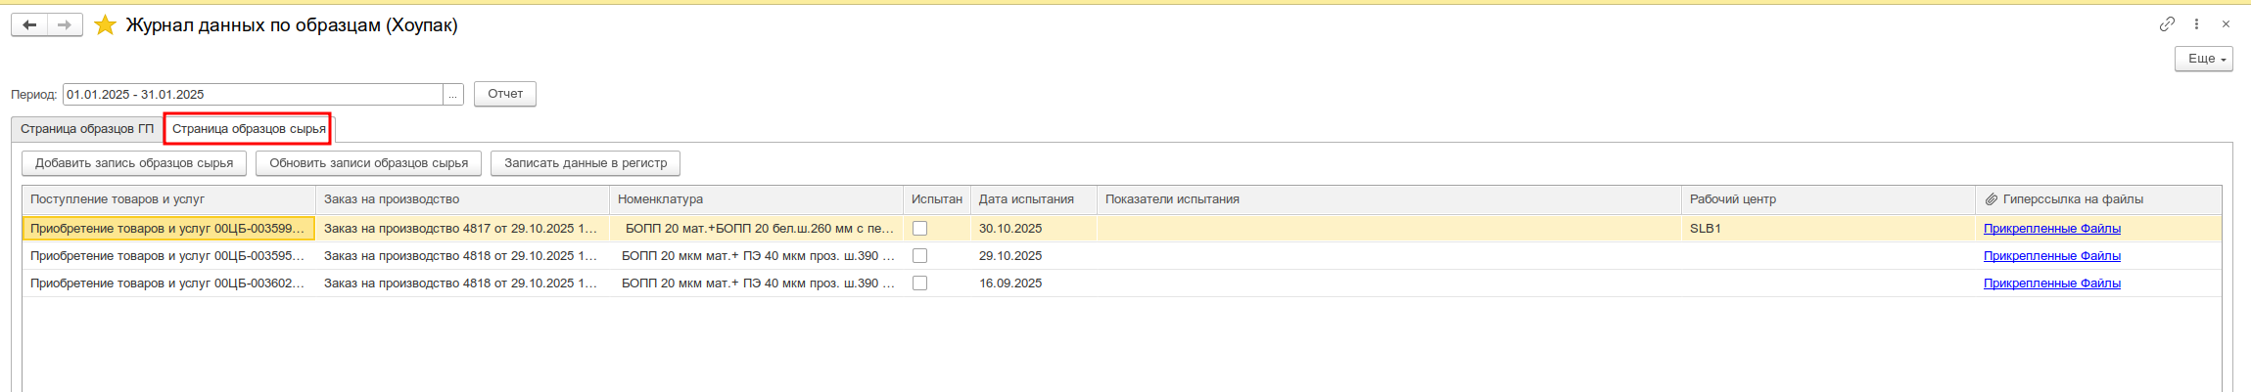The width and height of the screenshot is (2251, 392).
Task: Toggle the favorites star icon
Action: pyautogui.click(x=105, y=25)
